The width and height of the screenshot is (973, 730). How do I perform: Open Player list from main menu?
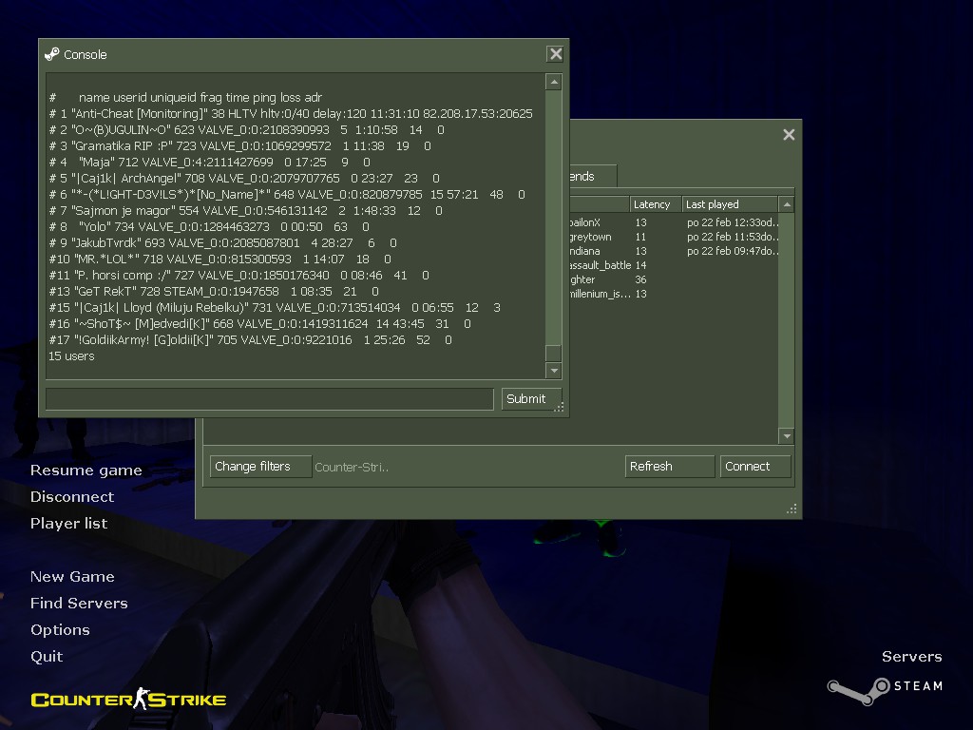click(68, 524)
